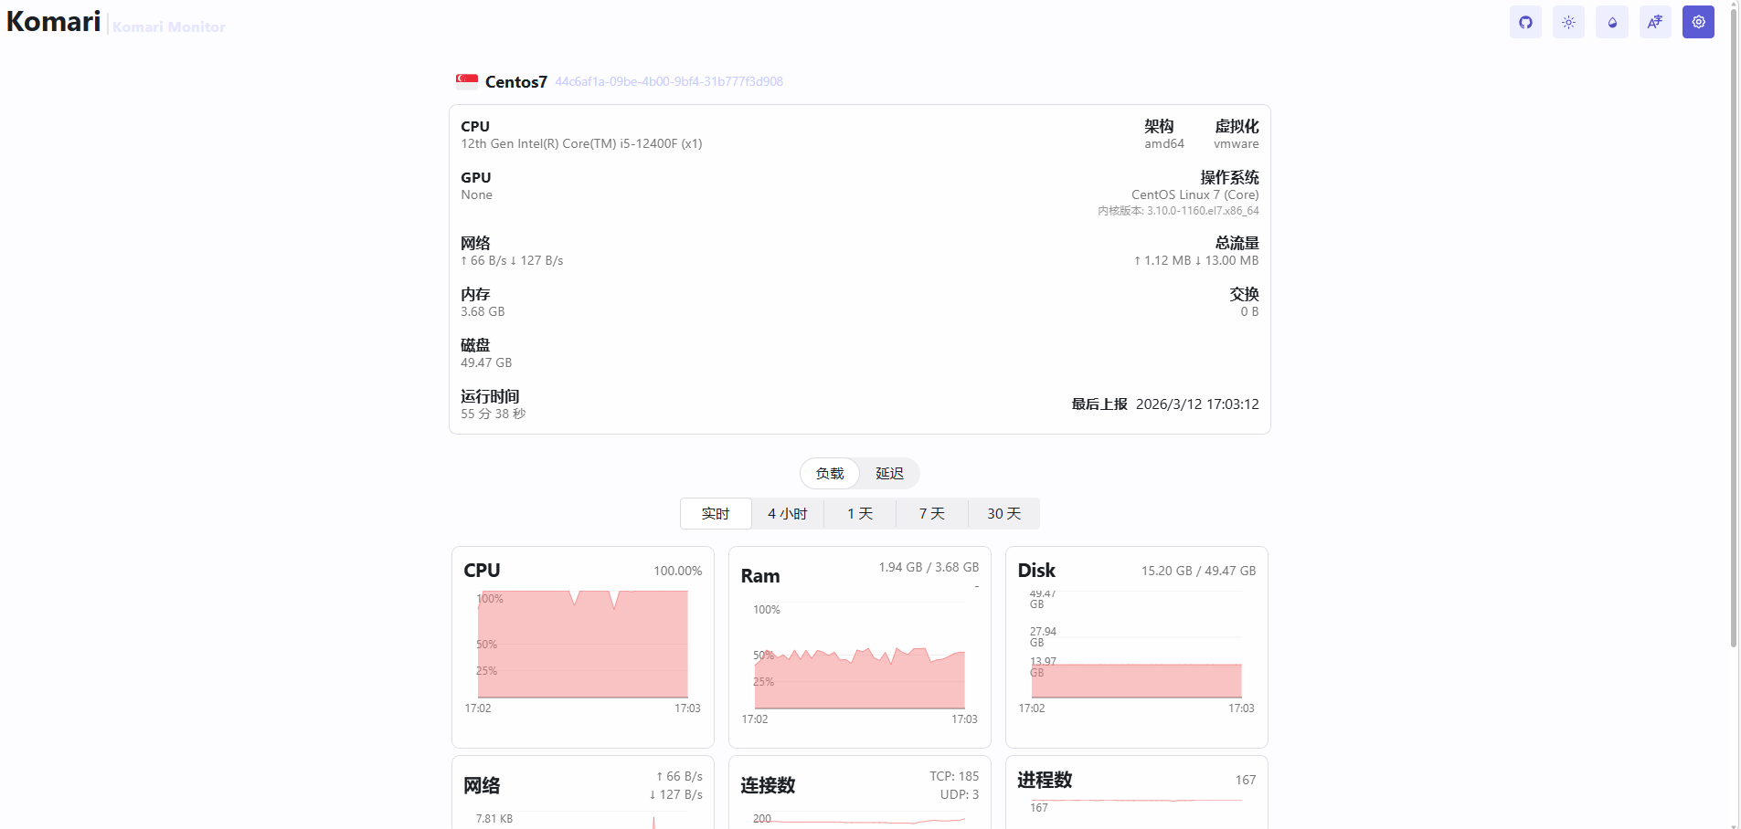The image size is (1741, 829).
Task: Switch to the 负载 load view
Action: click(x=830, y=473)
